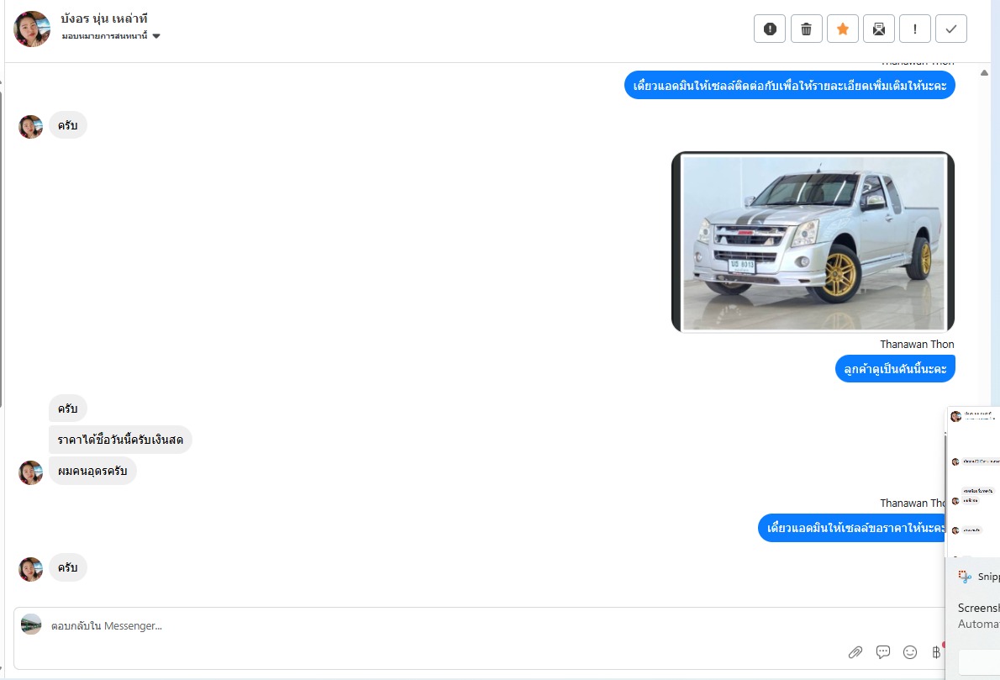This screenshot has width=1000, height=680.
Task: Open the emoji picker smiley icon
Action: 910,652
